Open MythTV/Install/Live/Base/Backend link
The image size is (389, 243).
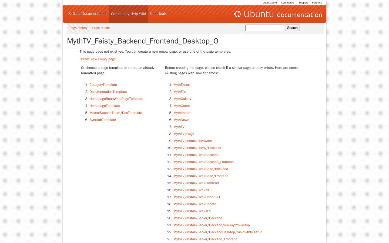coord(201,169)
